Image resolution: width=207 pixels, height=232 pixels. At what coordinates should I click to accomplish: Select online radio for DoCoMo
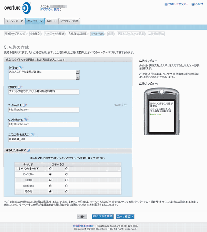pos(50,174)
